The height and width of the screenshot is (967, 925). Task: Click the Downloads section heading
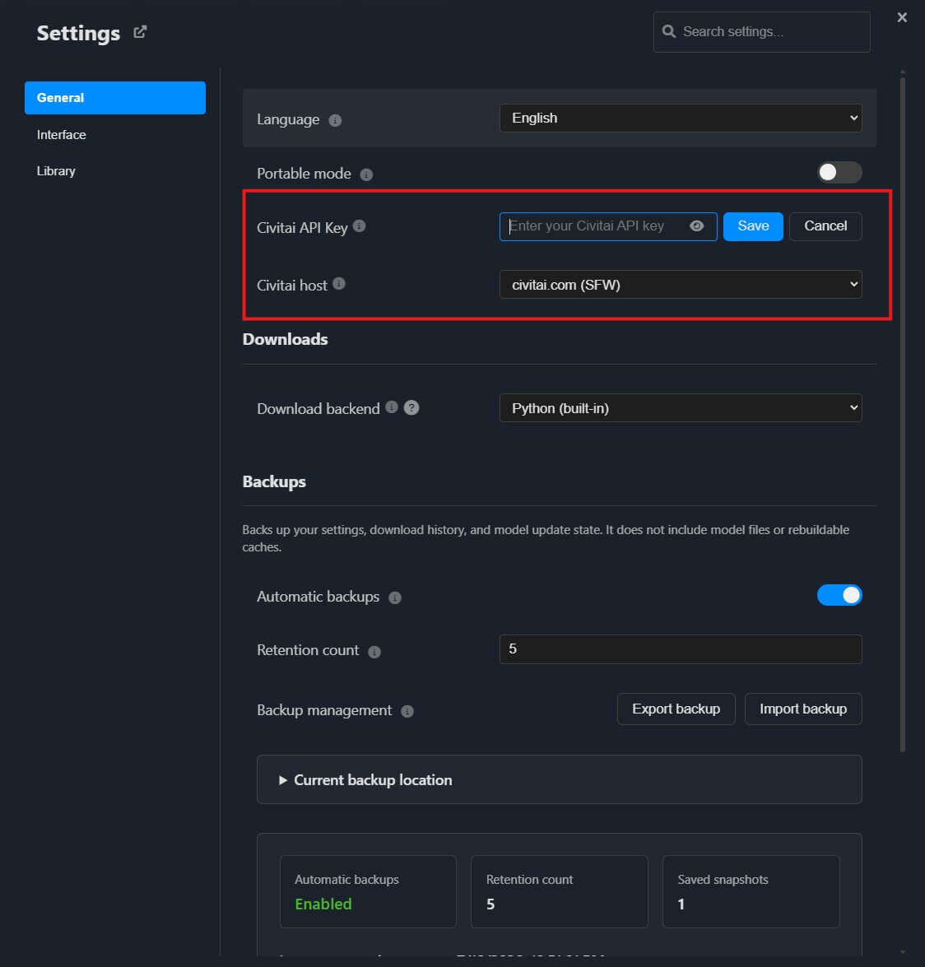(285, 339)
